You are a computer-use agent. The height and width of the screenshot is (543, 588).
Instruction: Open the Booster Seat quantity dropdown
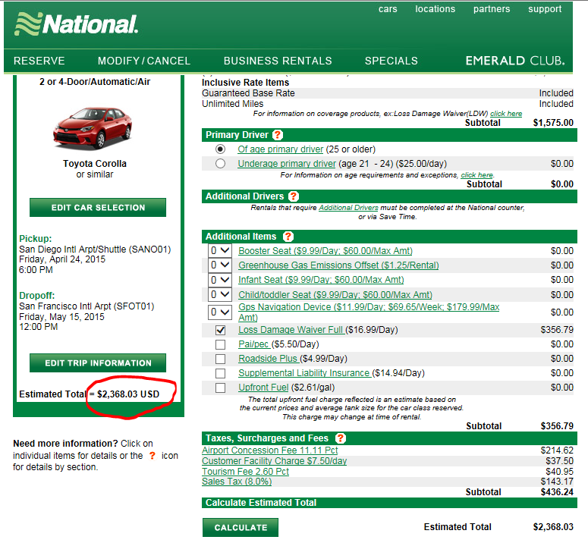point(219,251)
